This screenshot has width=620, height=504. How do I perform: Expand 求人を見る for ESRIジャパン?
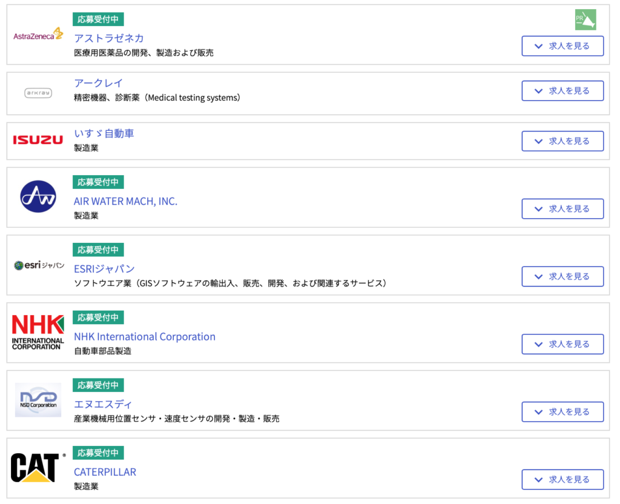(x=562, y=276)
